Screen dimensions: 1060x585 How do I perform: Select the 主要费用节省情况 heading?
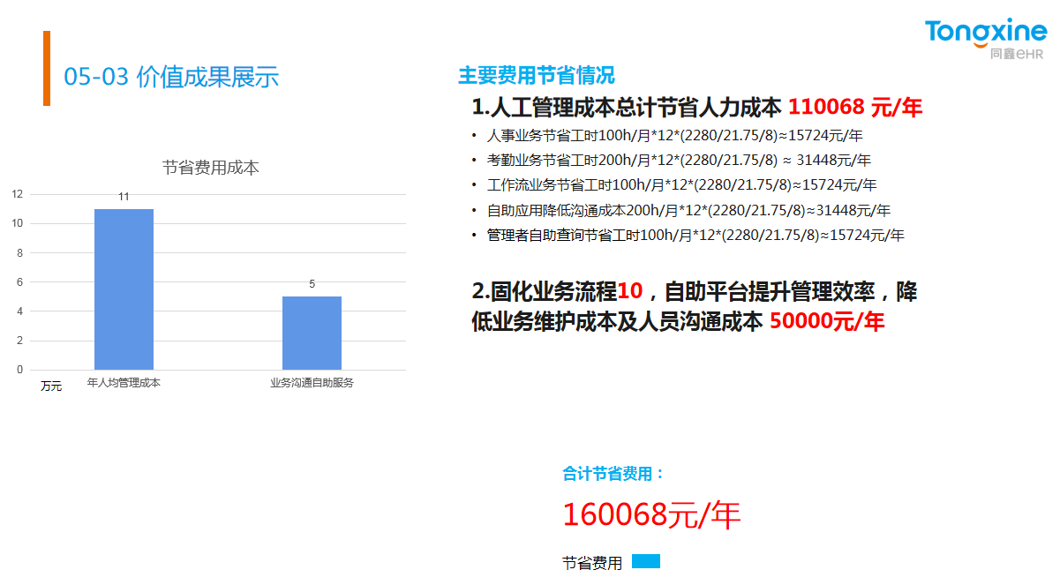click(x=536, y=76)
